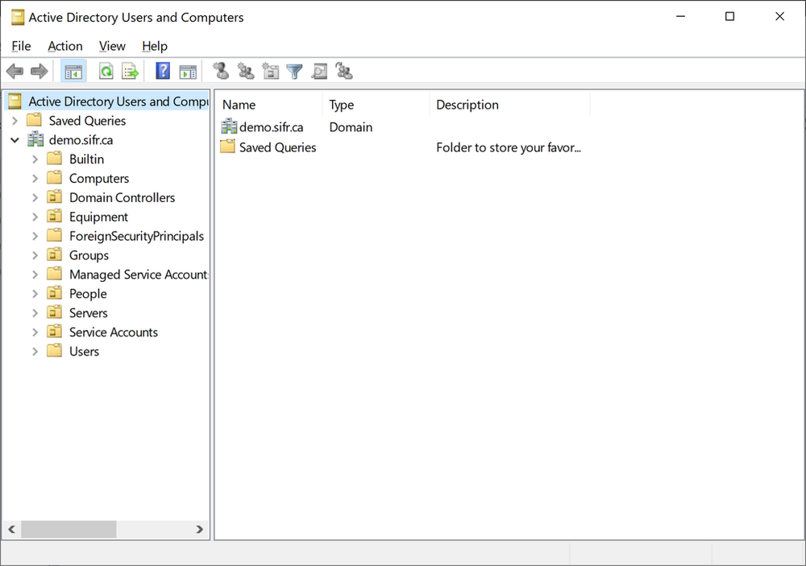This screenshot has height=566, width=806.
Task: Expand the Builtin container
Action: point(35,159)
